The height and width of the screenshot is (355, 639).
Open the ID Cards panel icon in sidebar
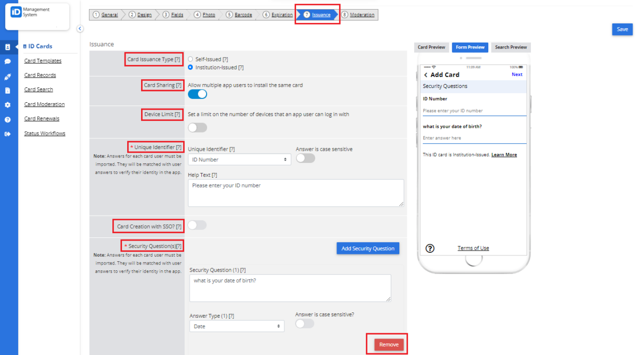7,47
